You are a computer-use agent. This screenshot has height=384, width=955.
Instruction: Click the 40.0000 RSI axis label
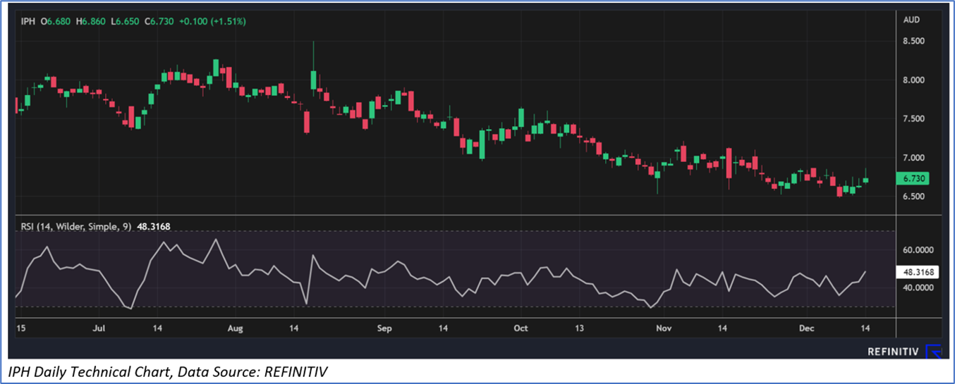[918, 287]
